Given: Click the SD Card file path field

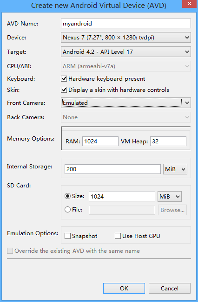Looking at the screenshot, I should click(x=122, y=210).
